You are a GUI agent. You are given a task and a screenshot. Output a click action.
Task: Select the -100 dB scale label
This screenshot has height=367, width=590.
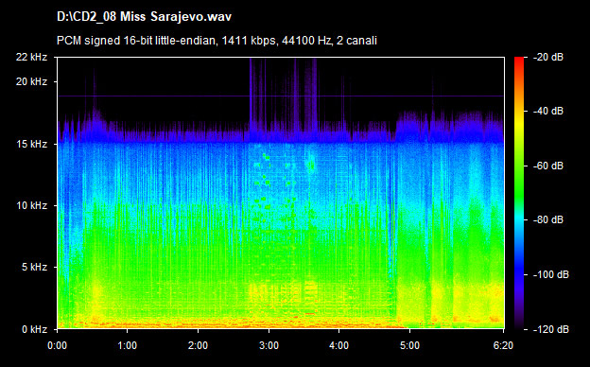point(550,275)
